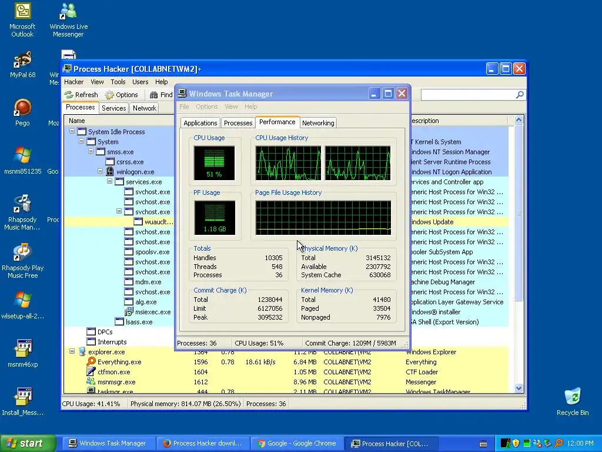The width and height of the screenshot is (602, 452).
Task: Click the ctfmon.exe process icon
Action: coord(91,372)
